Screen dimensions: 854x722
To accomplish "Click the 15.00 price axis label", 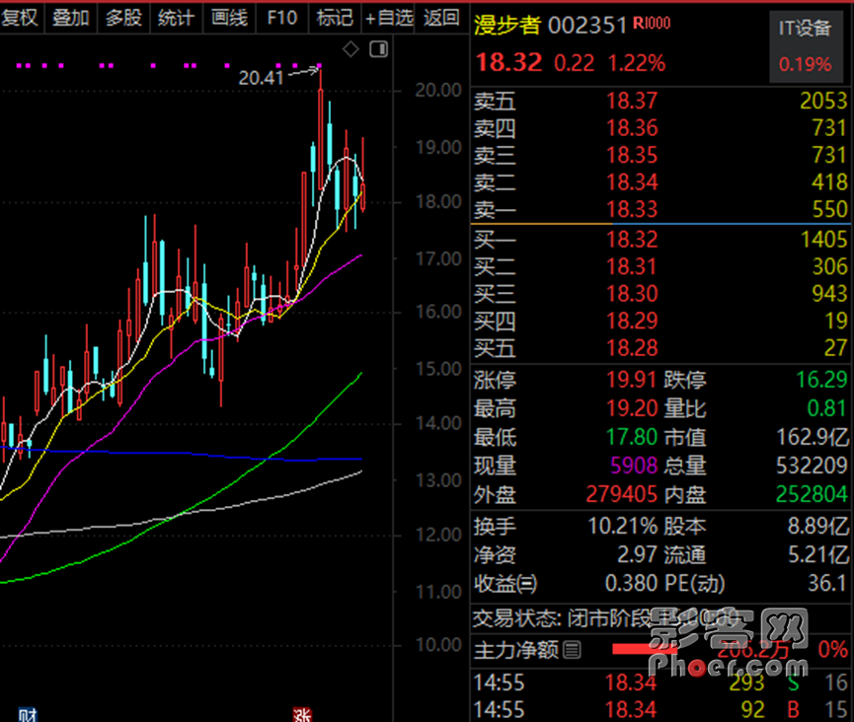I will coord(438,369).
